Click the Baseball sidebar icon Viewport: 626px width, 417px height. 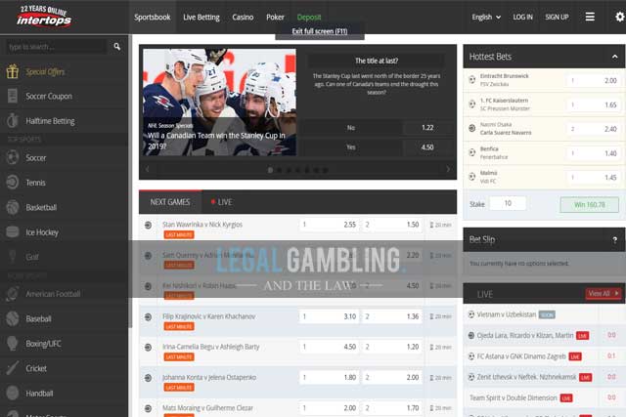tap(13, 318)
